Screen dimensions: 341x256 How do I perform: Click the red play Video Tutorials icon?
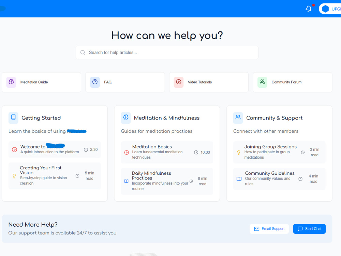point(179,82)
